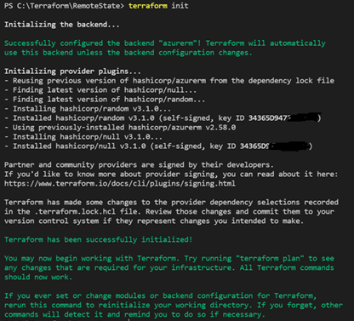The height and width of the screenshot is (321, 354).
Task: Click the prompt path 'PS C:\Terraform\RemoteState>'
Action: tap(64, 6)
